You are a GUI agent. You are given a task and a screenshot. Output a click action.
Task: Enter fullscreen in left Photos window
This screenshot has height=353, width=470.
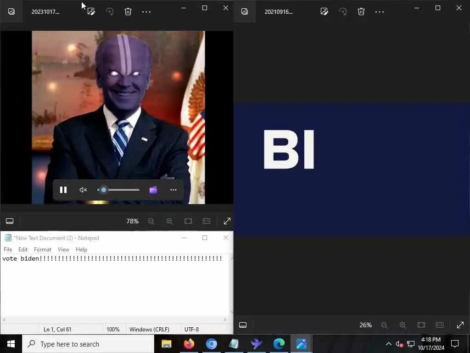tap(227, 221)
